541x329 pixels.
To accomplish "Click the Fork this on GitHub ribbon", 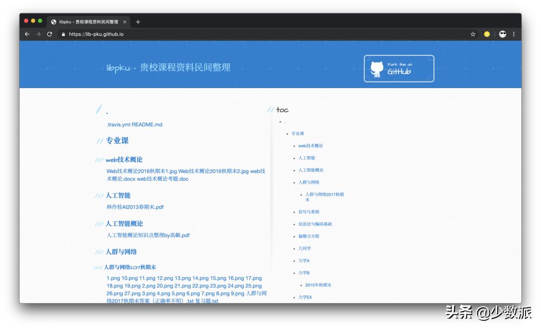I will 399,69.
